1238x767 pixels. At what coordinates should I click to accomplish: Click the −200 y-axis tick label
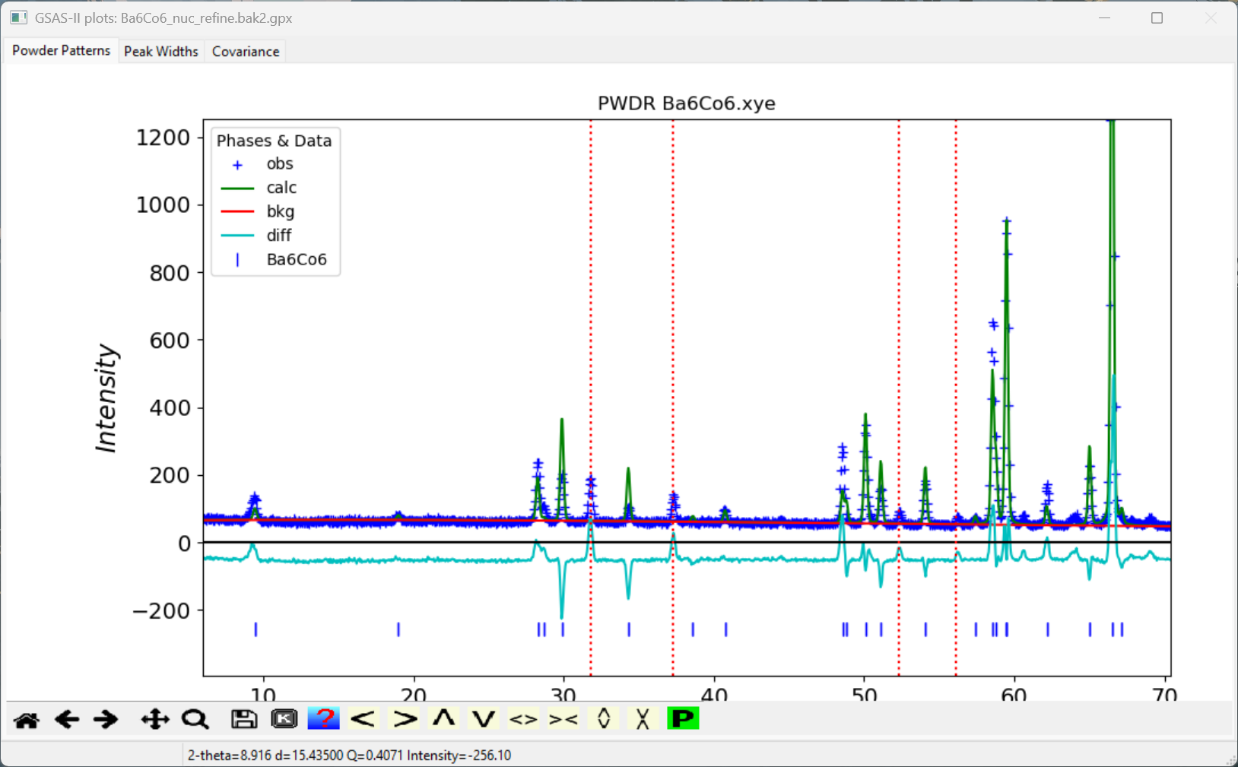click(x=161, y=610)
